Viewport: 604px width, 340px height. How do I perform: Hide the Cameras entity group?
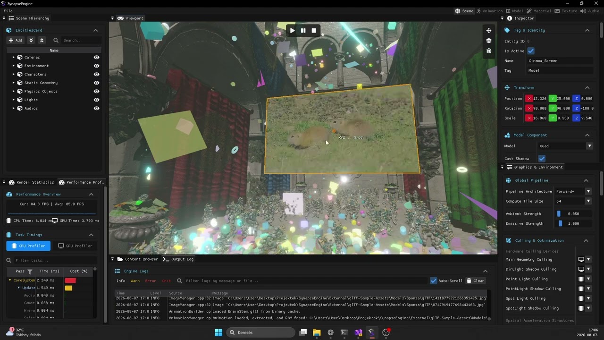click(96, 57)
